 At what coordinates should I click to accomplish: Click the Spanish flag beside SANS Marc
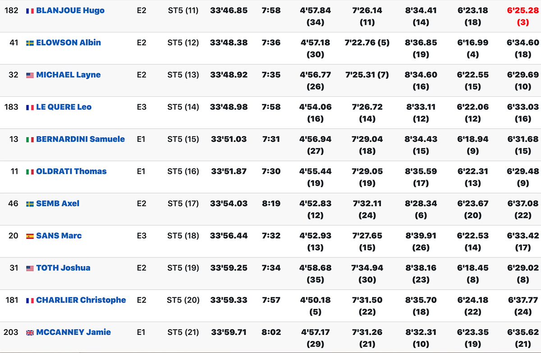tap(30, 236)
